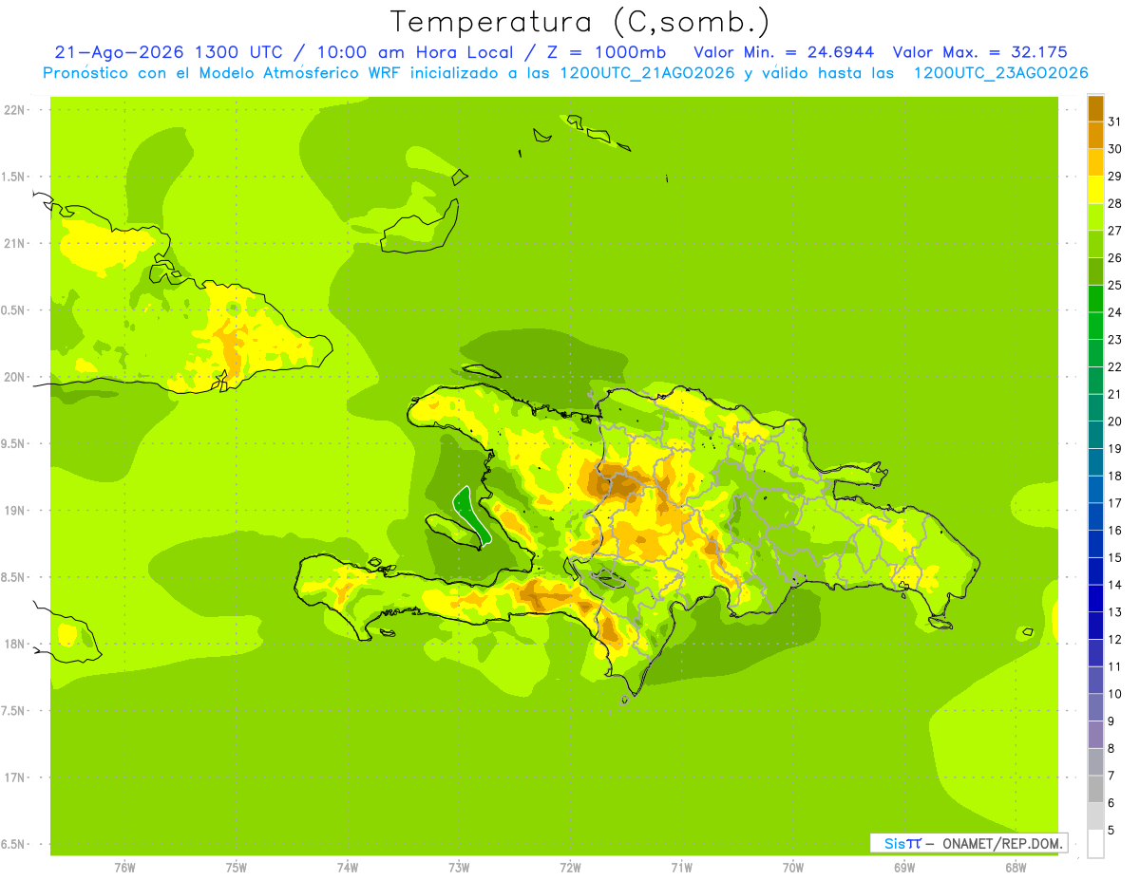Click the '70W' longitude label
The width and height of the screenshot is (1140, 880).
pyautogui.click(x=793, y=868)
